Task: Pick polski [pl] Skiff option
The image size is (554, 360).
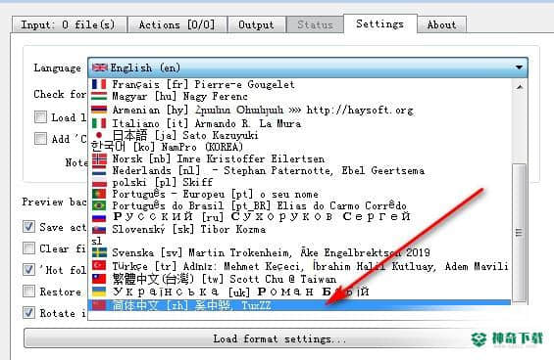Action: (300, 182)
